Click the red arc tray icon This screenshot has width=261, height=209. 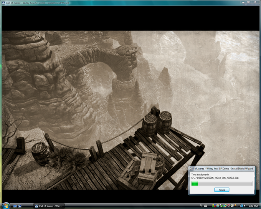tap(228, 206)
